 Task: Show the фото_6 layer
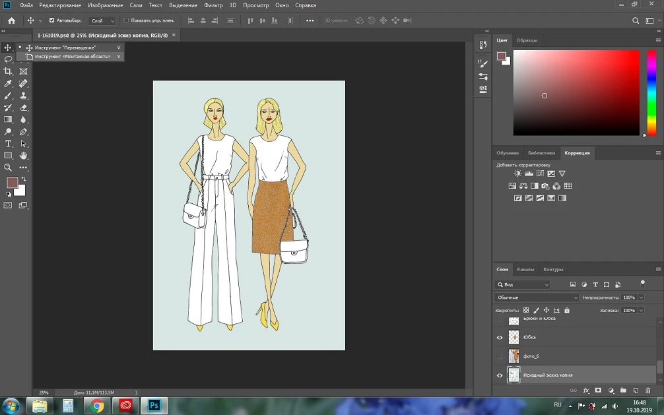(499, 356)
